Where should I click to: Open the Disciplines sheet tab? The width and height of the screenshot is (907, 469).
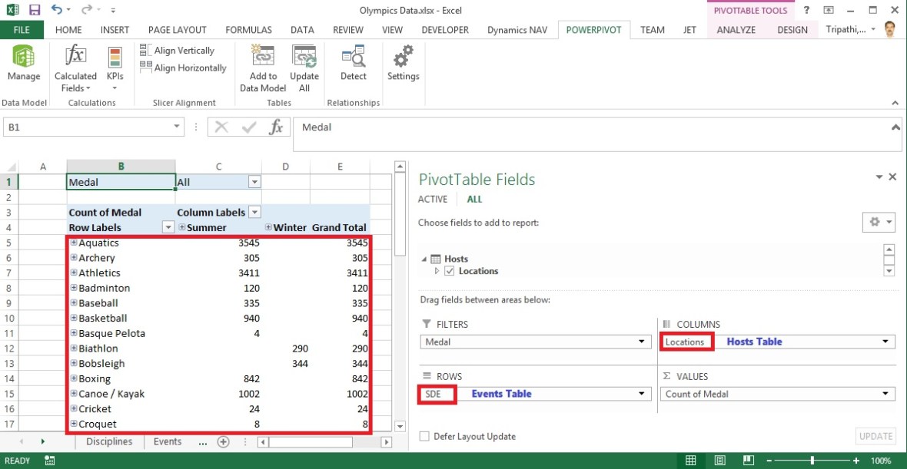click(x=109, y=441)
